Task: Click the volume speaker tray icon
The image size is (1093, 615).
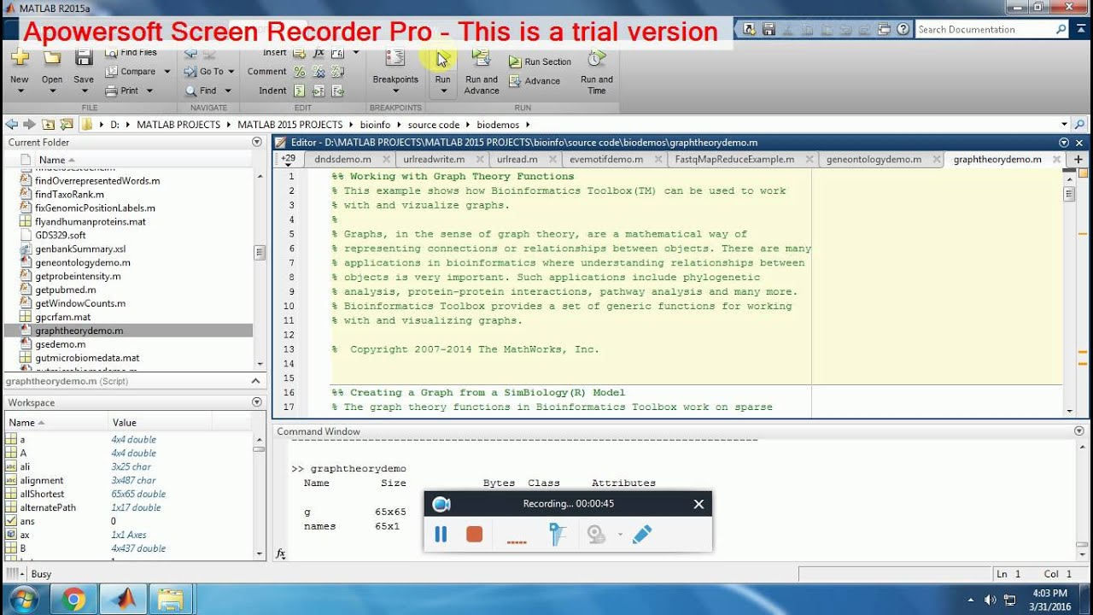Action: coord(991,600)
